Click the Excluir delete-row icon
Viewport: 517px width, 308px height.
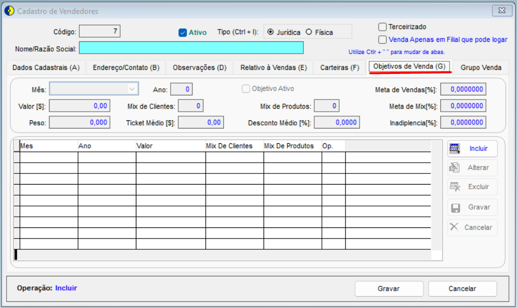[455, 187]
